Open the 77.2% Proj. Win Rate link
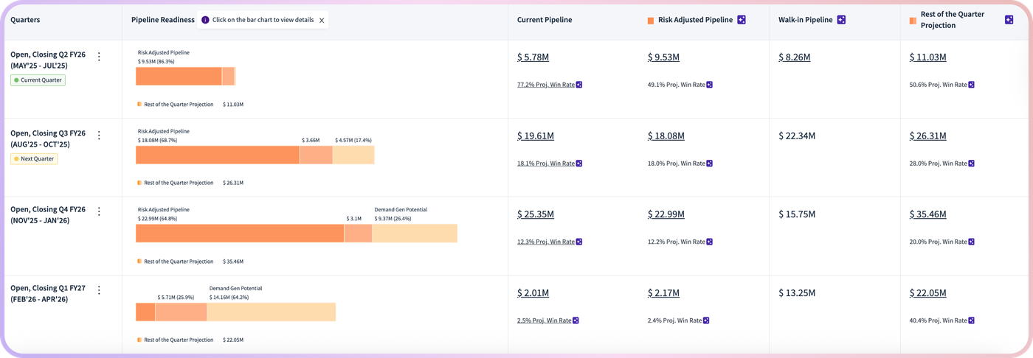This screenshot has width=1033, height=358. click(x=546, y=85)
